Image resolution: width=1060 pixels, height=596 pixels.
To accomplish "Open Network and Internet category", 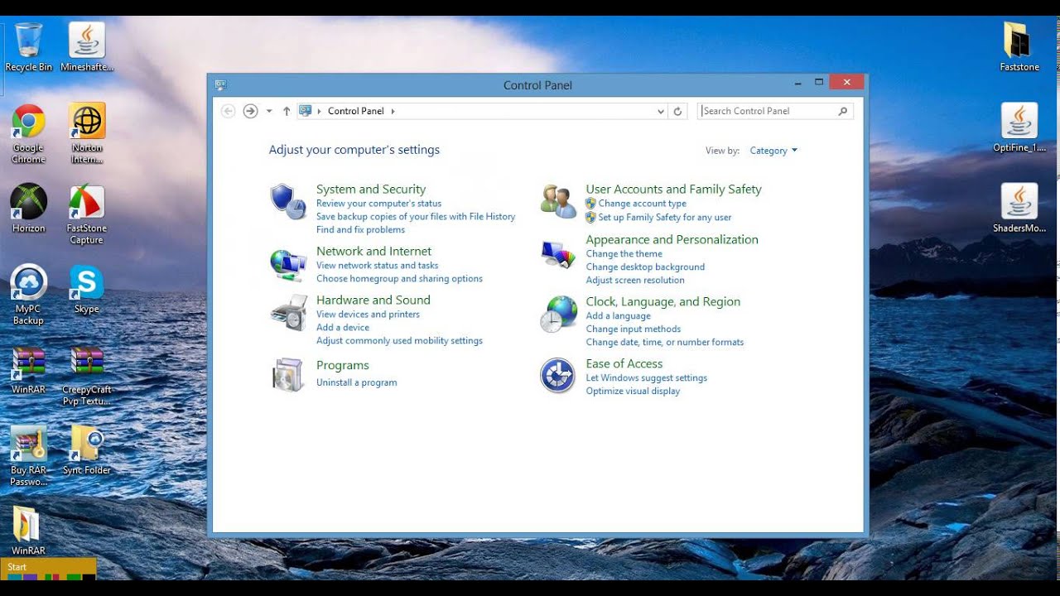I will click(373, 251).
